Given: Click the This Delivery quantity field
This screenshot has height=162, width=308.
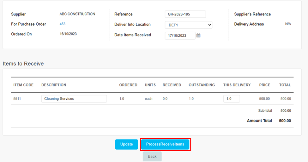Looking at the screenshot, I should [231, 99].
